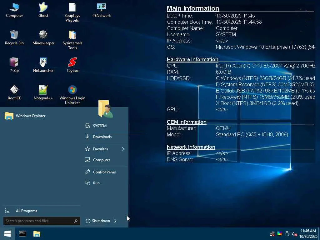Screen dimensions: 320x240
Task: Open the Computer desktop icon
Action: coord(14,10)
